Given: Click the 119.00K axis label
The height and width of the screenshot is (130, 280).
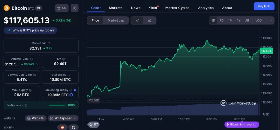Looking at the screenshot, I should point(266,38).
